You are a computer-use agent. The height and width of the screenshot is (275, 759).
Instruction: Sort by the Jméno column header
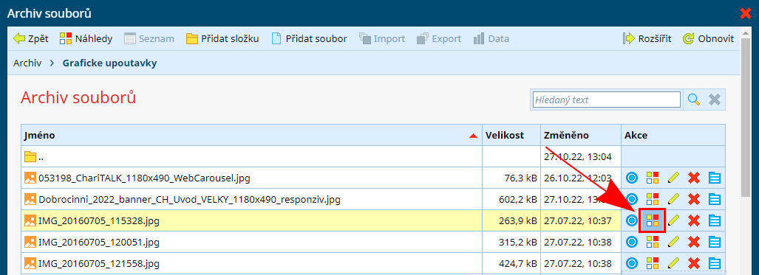pos(251,136)
